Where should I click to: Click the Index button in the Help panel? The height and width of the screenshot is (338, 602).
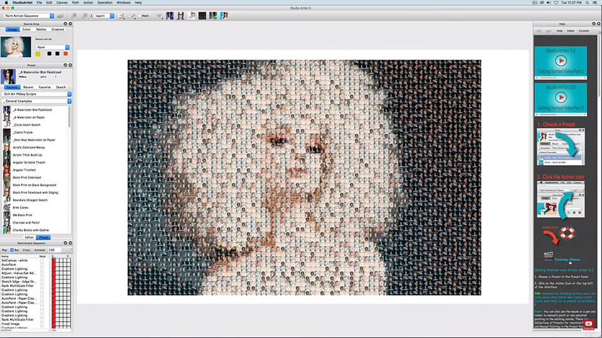click(x=571, y=31)
